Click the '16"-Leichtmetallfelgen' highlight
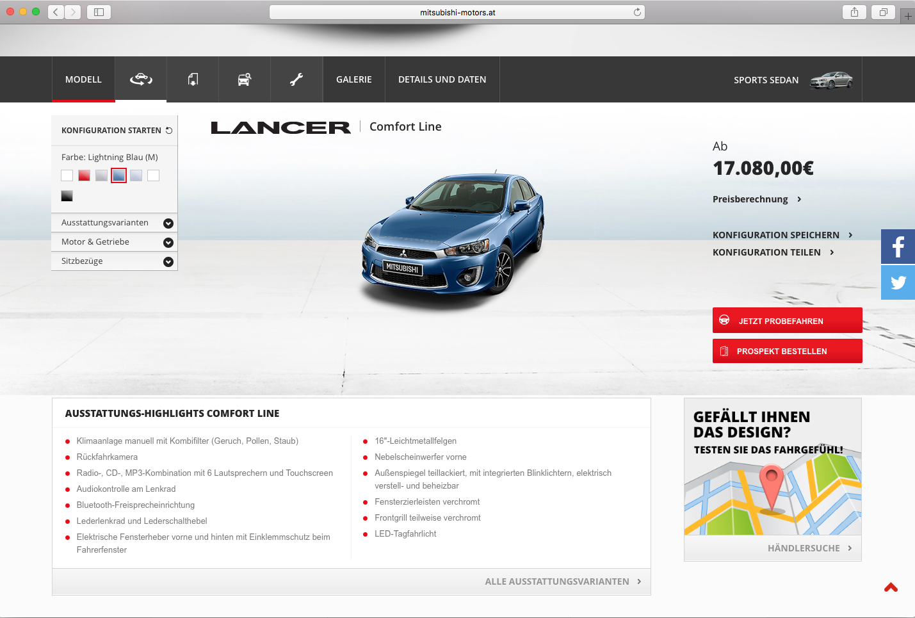The width and height of the screenshot is (915, 618). [416, 441]
